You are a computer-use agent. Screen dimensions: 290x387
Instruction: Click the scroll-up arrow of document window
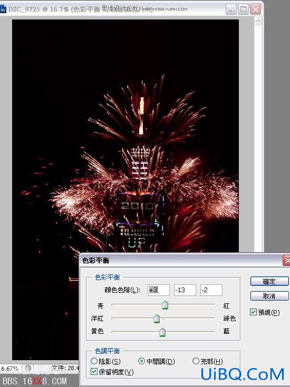tap(258, 21)
